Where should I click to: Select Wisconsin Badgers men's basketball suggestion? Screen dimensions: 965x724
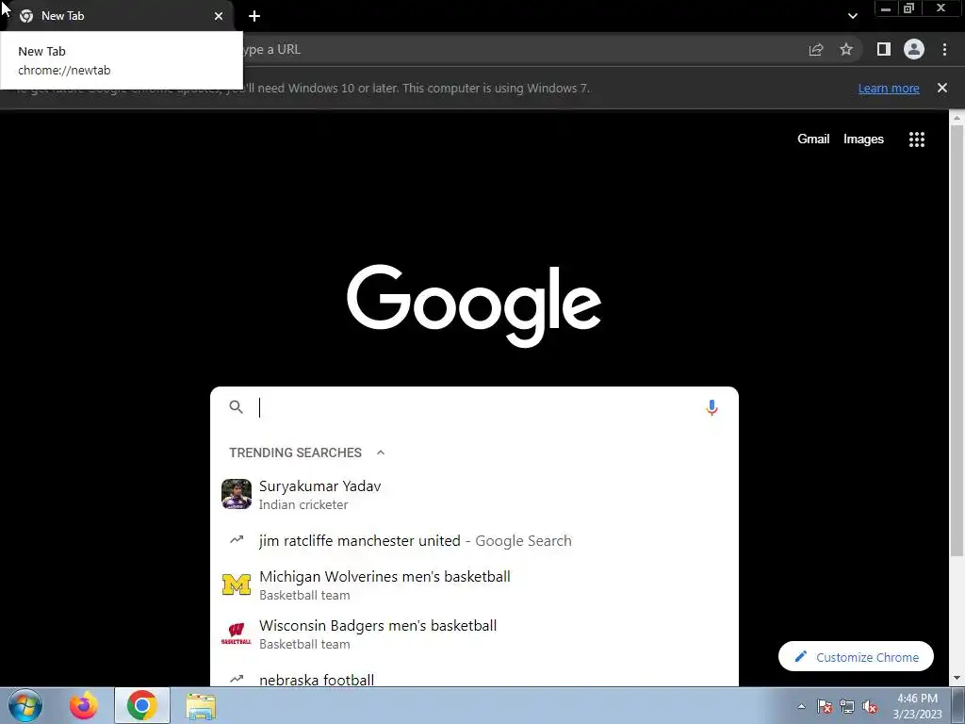click(474, 634)
